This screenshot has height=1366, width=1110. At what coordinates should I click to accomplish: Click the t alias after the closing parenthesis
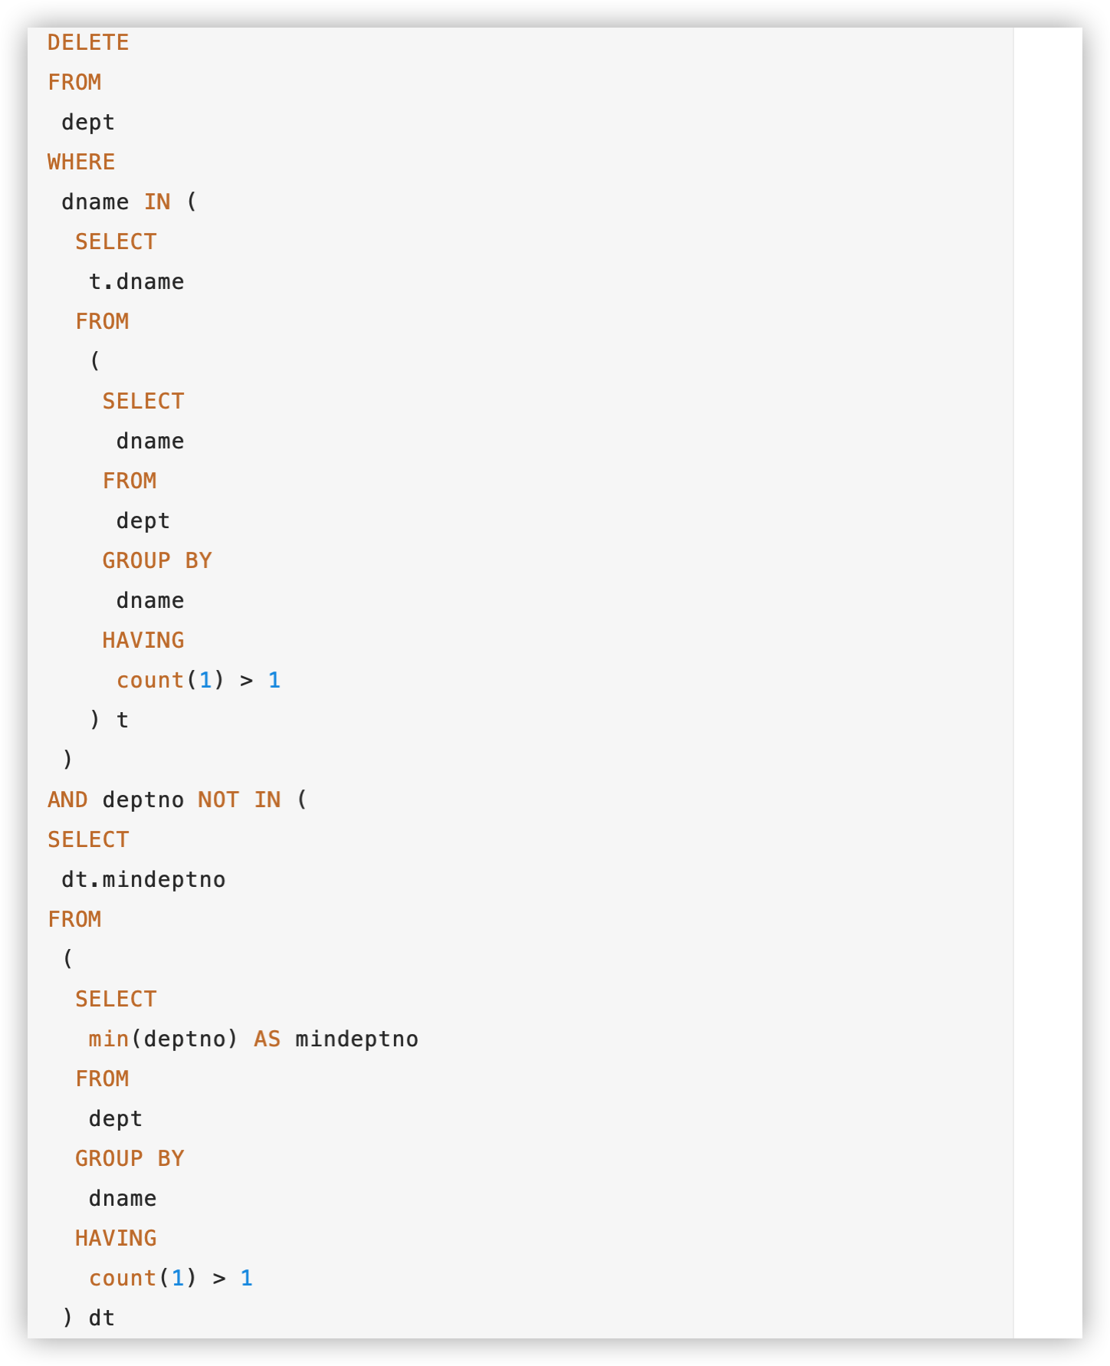123,720
